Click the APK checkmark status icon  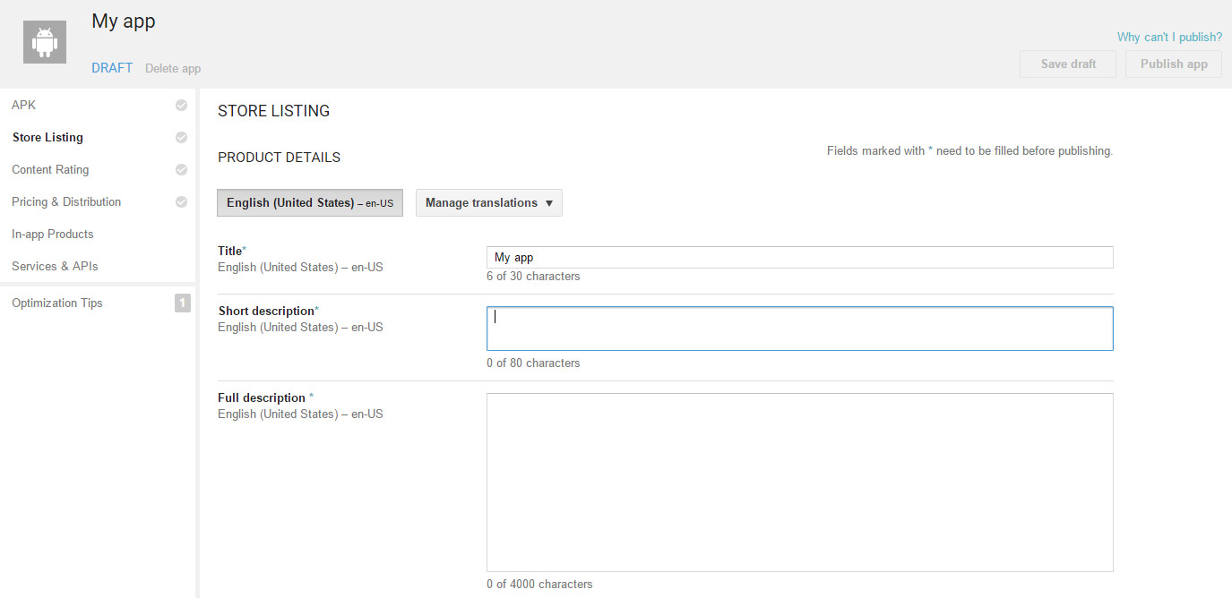[x=181, y=106]
